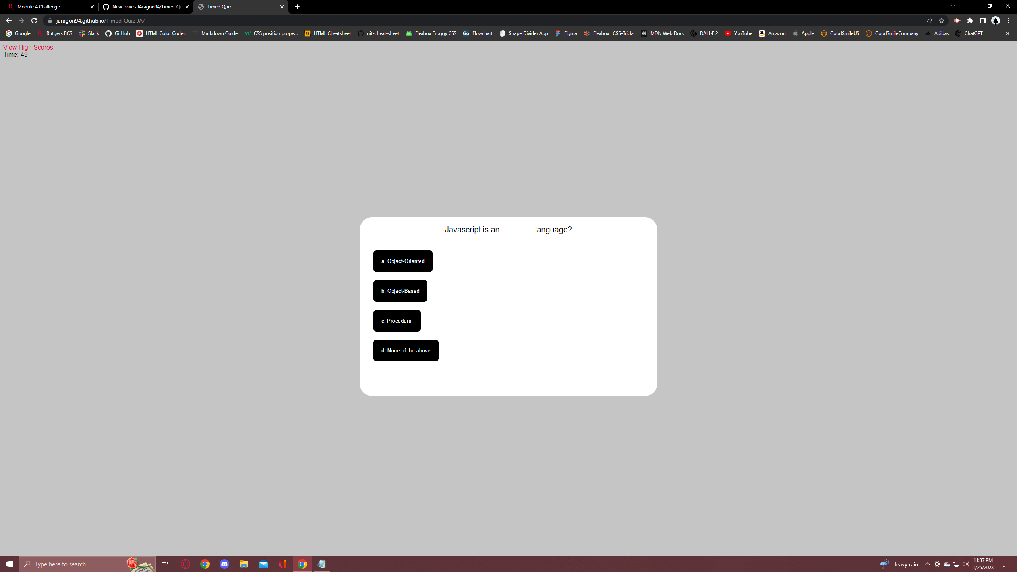The height and width of the screenshot is (572, 1017).
Task: Open the File Explorer taskbar icon
Action: click(244, 564)
